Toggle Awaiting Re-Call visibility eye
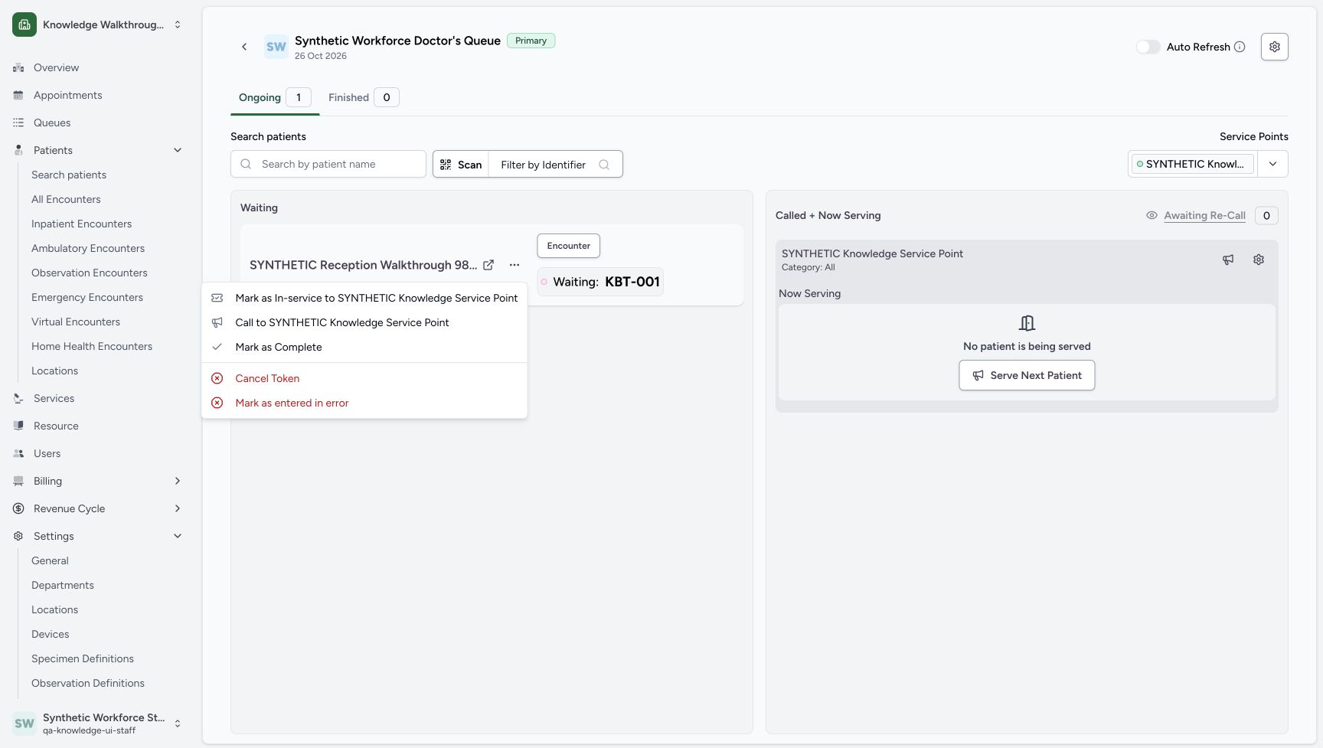The width and height of the screenshot is (1323, 748). (1151, 215)
